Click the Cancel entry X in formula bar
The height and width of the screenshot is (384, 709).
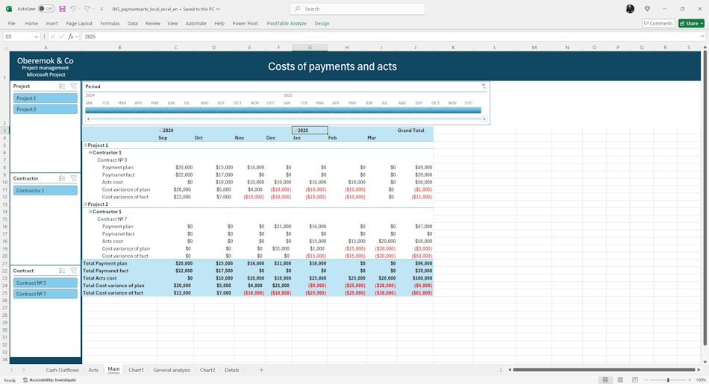(52, 37)
